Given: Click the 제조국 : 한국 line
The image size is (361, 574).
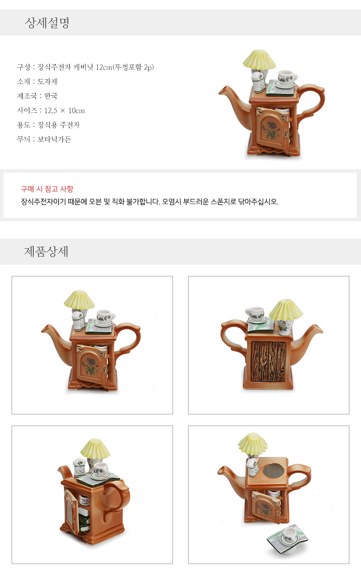Looking at the screenshot, I should pos(37,96).
